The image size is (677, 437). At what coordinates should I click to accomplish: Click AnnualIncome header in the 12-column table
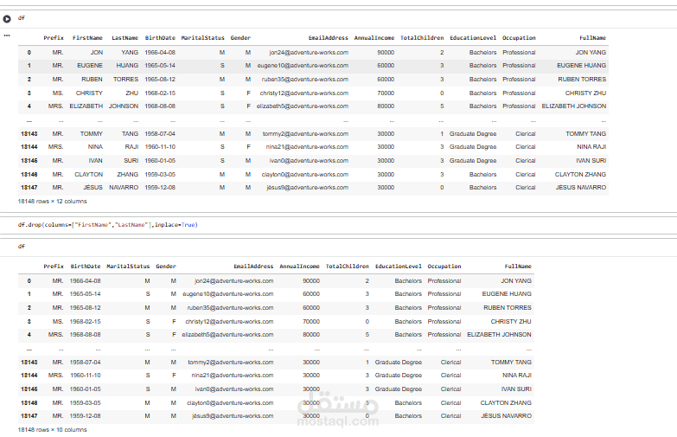[374, 38]
